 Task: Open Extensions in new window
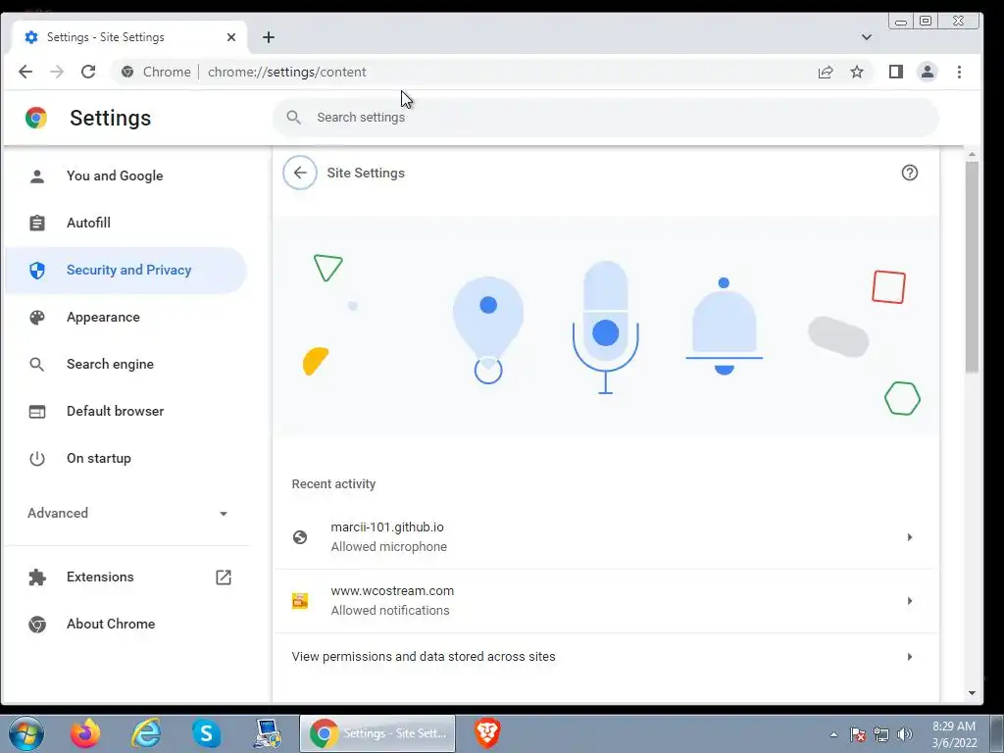[x=125, y=577]
